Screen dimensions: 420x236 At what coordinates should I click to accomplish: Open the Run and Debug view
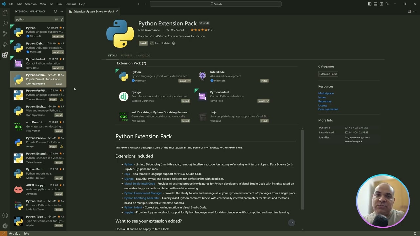(x=5, y=44)
